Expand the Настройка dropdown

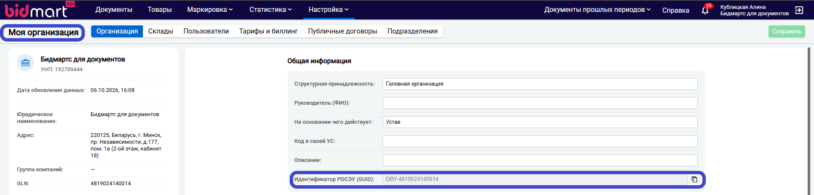click(329, 9)
